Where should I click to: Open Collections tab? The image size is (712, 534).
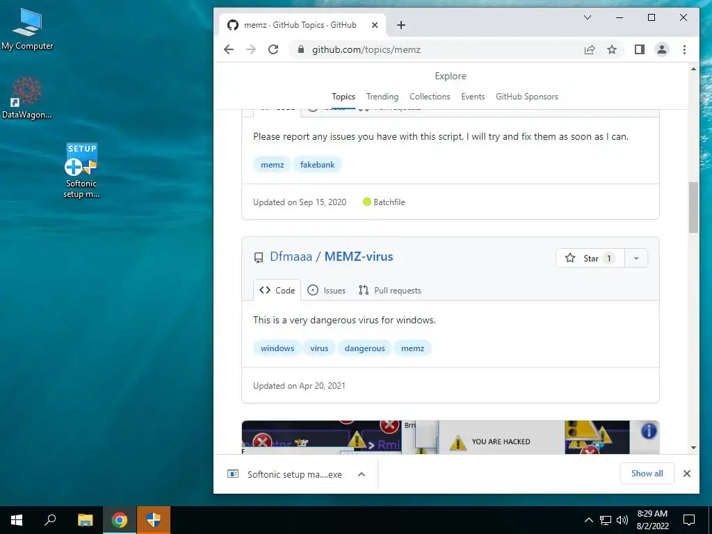coord(430,97)
